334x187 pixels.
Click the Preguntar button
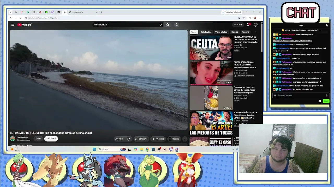[158, 139]
